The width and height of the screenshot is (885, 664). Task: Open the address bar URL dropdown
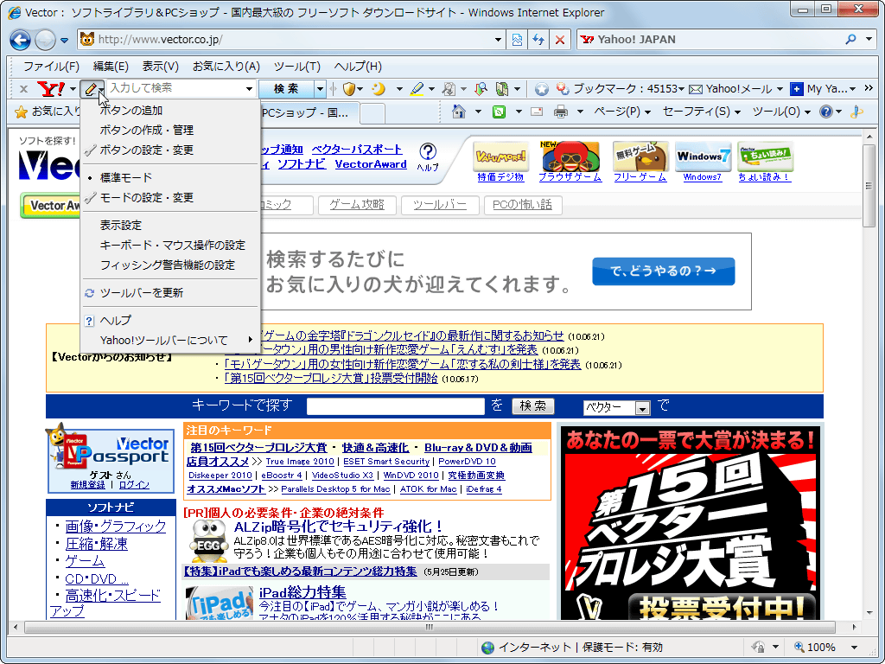point(498,40)
